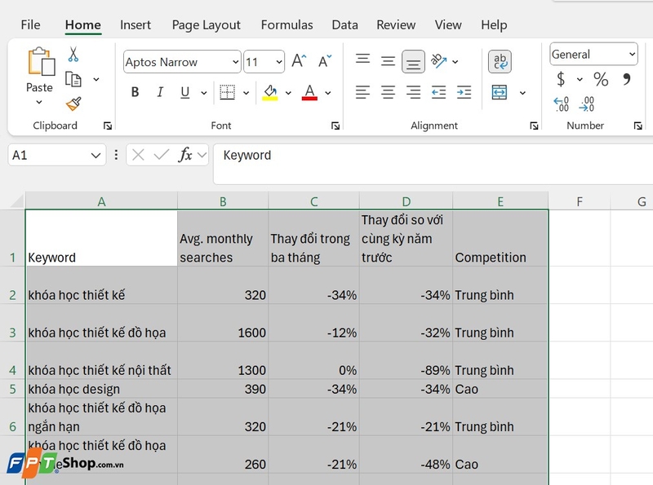
Task: Expand the Orientation dropdown arrow
Action: coord(455,62)
